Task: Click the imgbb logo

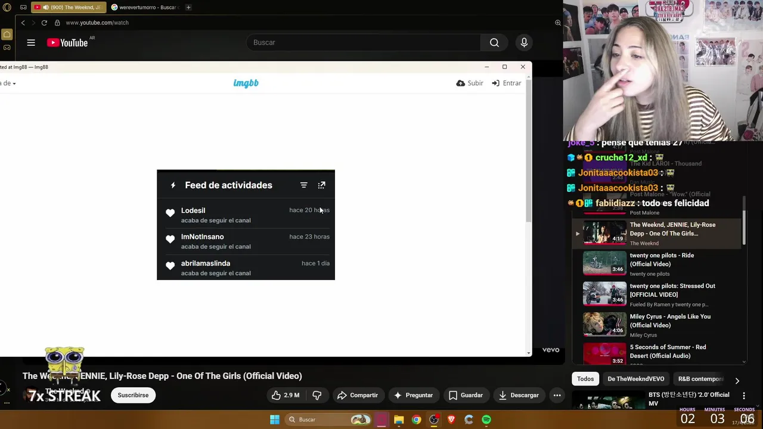Action: [246, 83]
